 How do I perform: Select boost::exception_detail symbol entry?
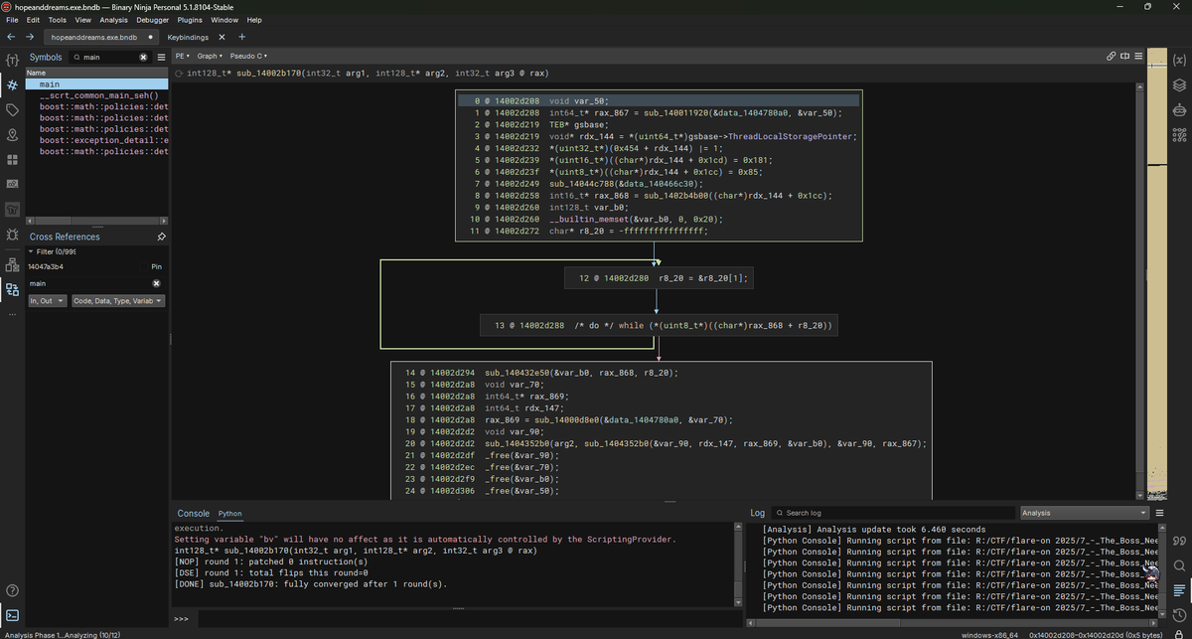pos(97,140)
